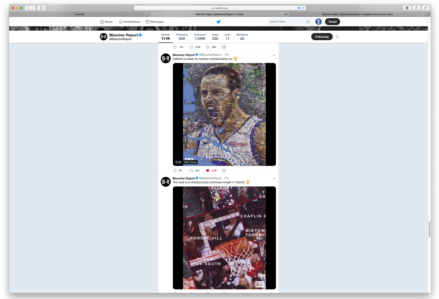Play the Toronto neighborhood map video
The width and height of the screenshot is (439, 299).
224,238
